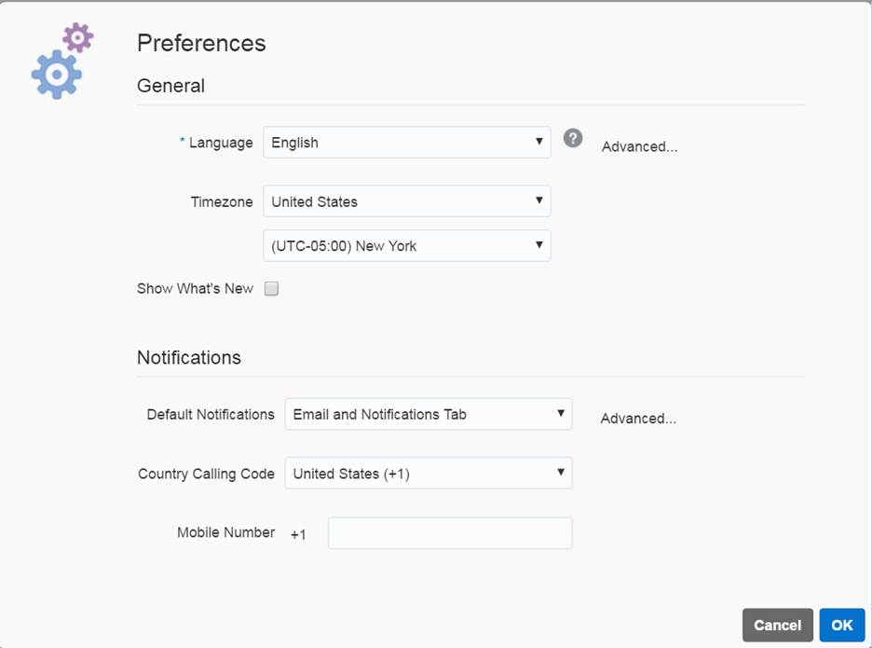This screenshot has width=872, height=648.
Task: Open the Advanced link next to Language
Action: pyautogui.click(x=639, y=146)
